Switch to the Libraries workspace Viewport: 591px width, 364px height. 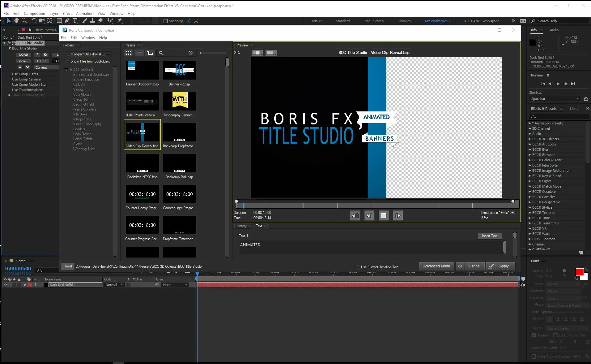pyautogui.click(x=404, y=21)
